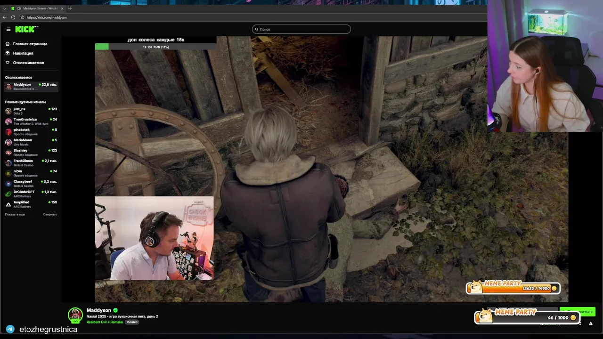The width and height of the screenshot is (603, 339).
Task: Open FrankDimes recommended channel
Action: 31,163
